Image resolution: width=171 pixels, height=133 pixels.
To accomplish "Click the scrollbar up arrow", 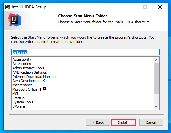I will pos(156,60).
